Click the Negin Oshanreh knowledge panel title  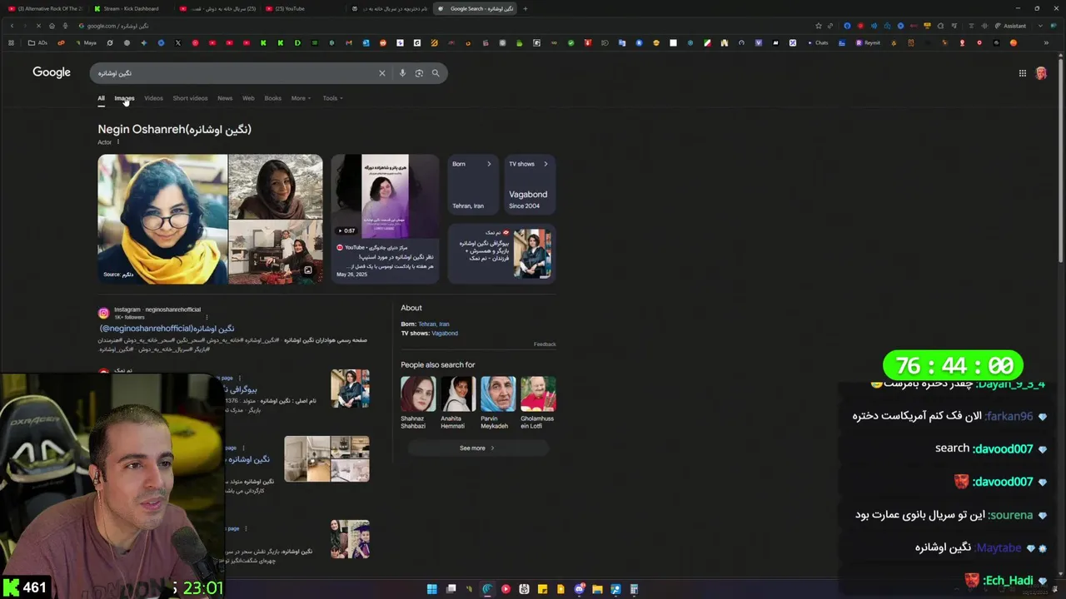[174, 129]
